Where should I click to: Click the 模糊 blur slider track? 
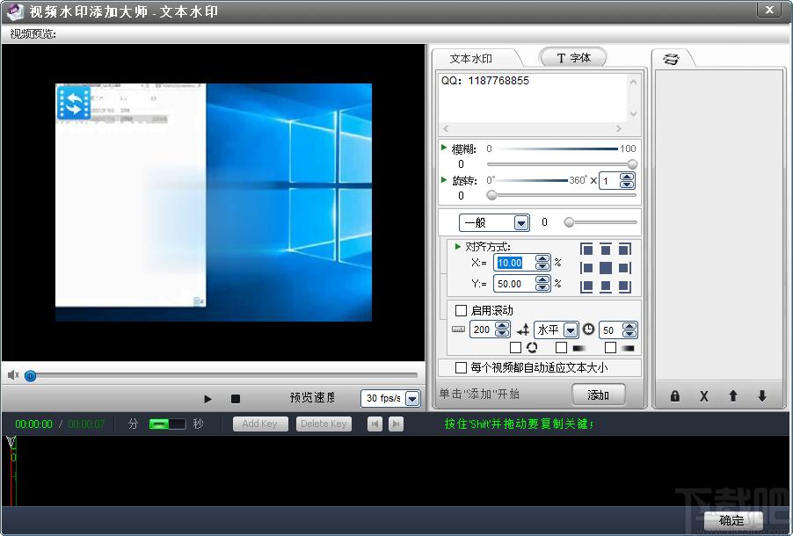562,164
